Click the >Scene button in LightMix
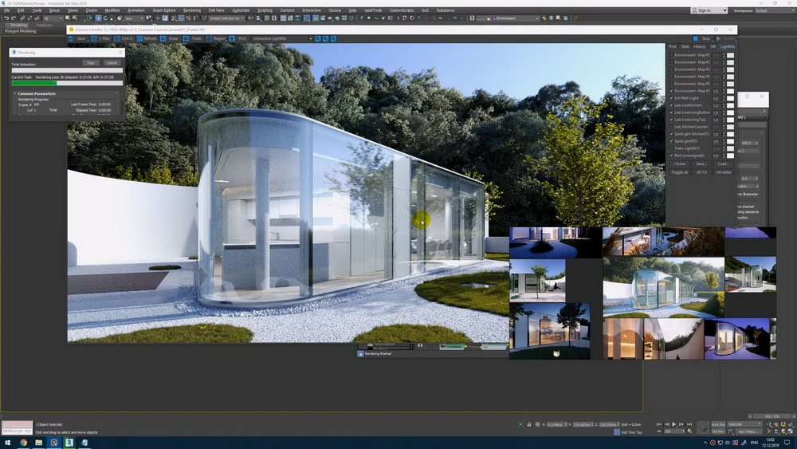 pyautogui.click(x=679, y=163)
